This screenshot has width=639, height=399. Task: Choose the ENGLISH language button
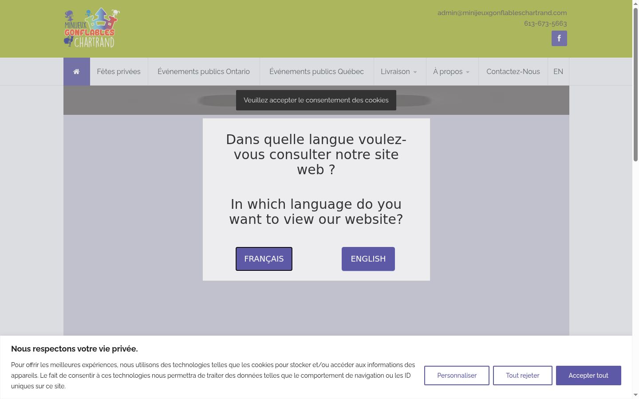click(x=368, y=259)
